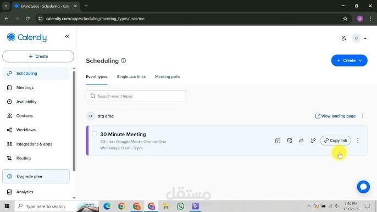Click the Integrations grid icon in sidebar
Image resolution: width=377 pixels, height=212 pixels.
coord(9,144)
